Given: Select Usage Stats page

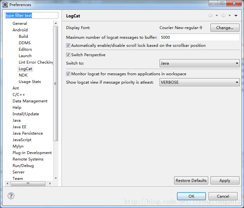Looking at the screenshot, I should click(30, 82).
